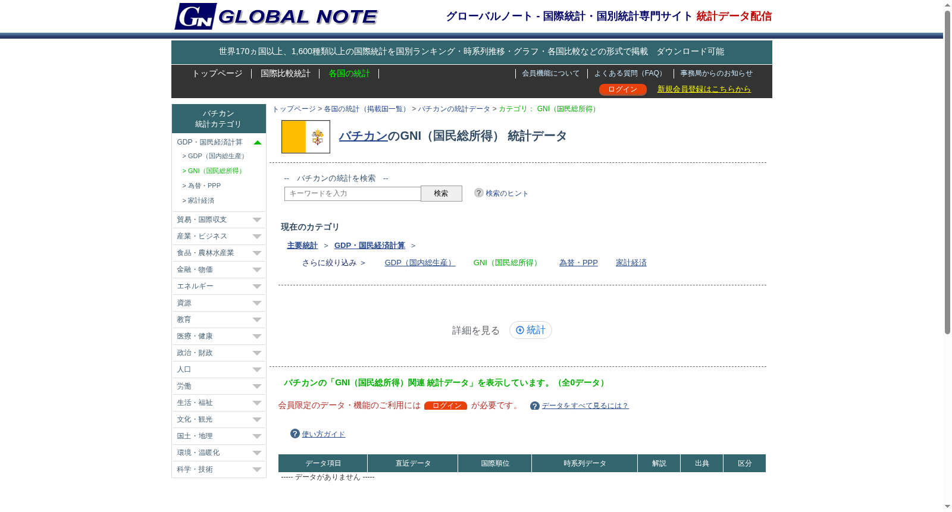Viewport: 952px width, 512px height.
Task: Click the inline red ログイン button
Action: (446, 406)
